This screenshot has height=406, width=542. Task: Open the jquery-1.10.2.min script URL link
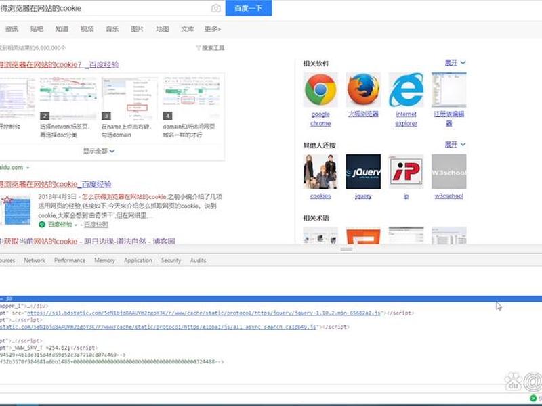click(204, 313)
